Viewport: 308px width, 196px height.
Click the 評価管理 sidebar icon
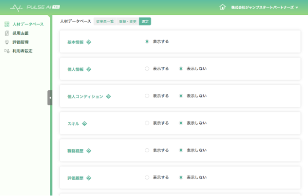click(7, 42)
